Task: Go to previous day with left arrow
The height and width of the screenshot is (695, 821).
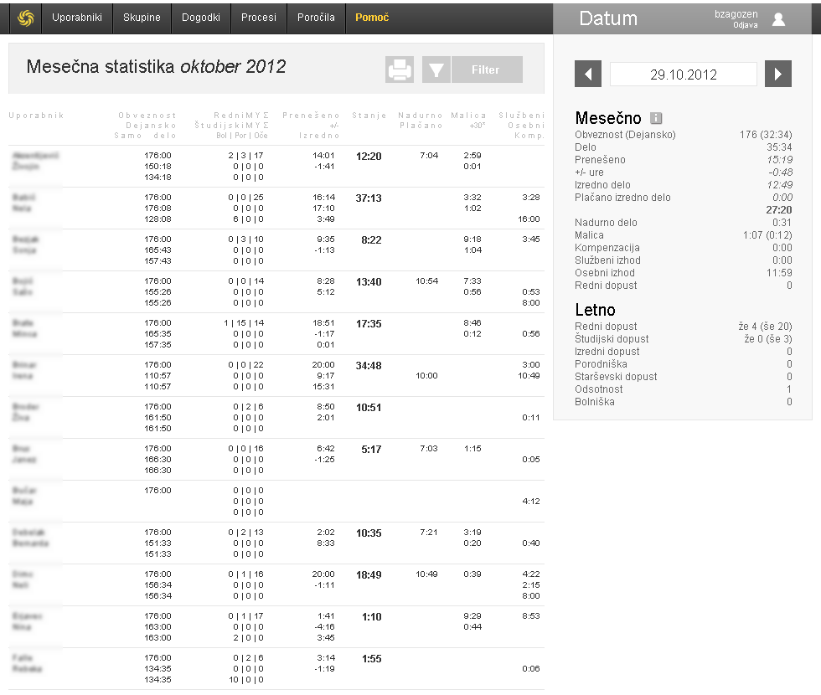Action: tap(587, 74)
